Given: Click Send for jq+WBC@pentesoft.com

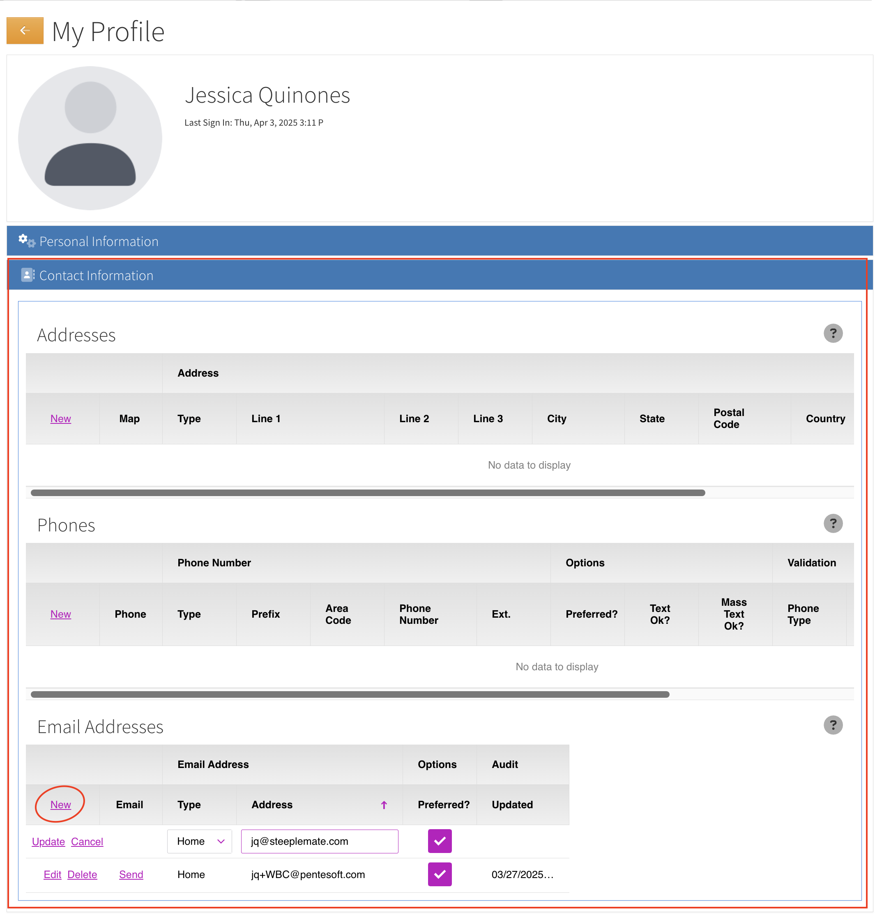Looking at the screenshot, I should (x=131, y=875).
